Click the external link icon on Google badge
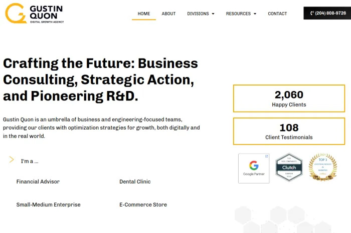 [x=266, y=156]
